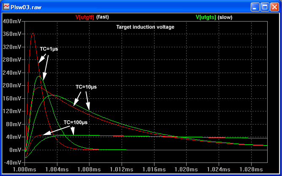Click the 280mV vertical axis label
This screenshot has width=282, height=176.
(12, 60)
